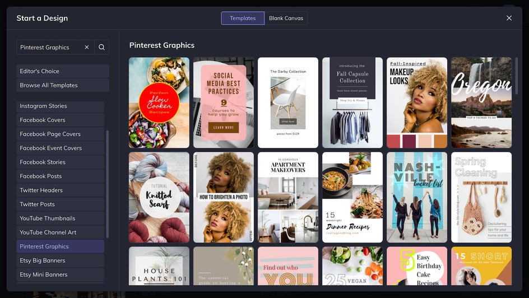Select the Fall-Inspired Makeup Looks template

[x=417, y=103]
